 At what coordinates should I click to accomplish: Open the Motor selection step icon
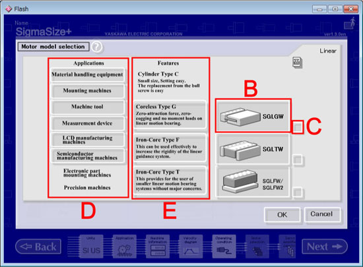coord(257,247)
